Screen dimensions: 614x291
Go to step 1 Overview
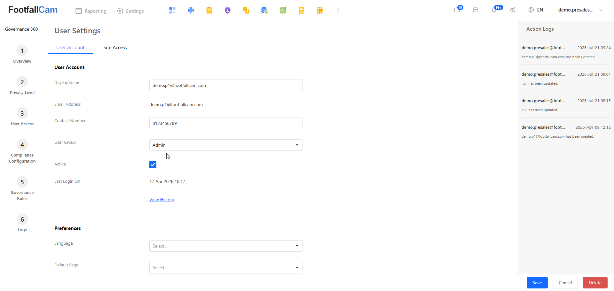[22, 54]
